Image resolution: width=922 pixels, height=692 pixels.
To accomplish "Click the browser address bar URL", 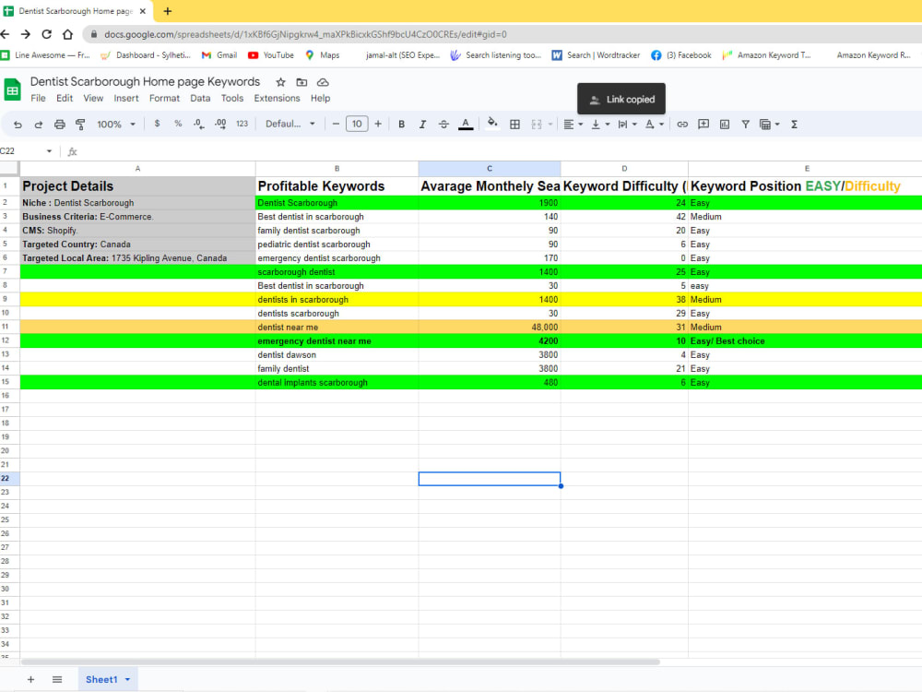I will pyautogui.click(x=306, y=34).
